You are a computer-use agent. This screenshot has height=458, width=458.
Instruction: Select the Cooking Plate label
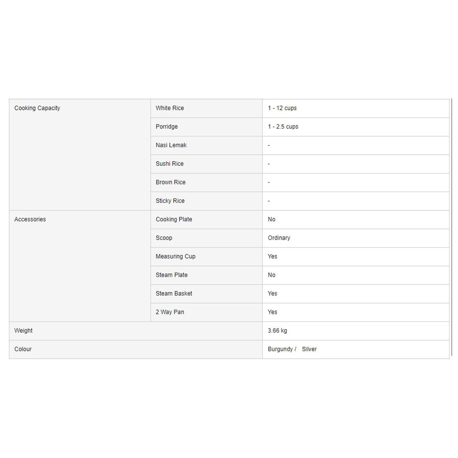[174, 219]
